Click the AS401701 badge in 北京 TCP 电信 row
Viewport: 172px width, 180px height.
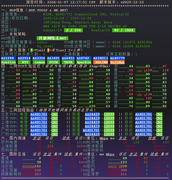[x=39, y=114]
